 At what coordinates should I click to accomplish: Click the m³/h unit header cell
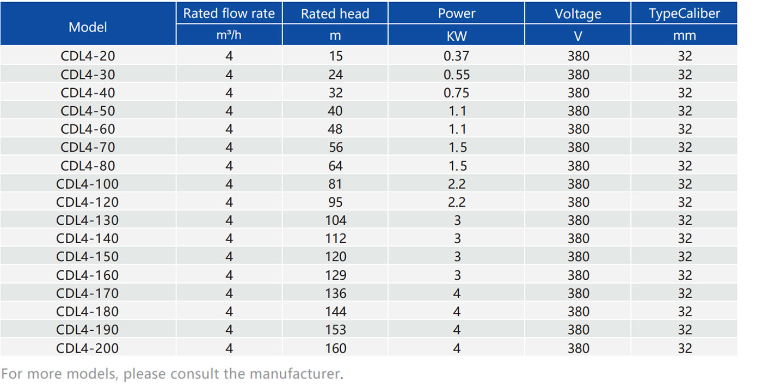point(229,36)
